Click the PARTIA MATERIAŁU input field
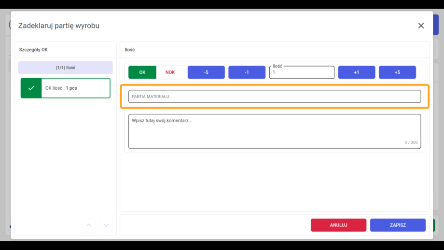This screenshot has width=444, height=250. click(275, 97)
